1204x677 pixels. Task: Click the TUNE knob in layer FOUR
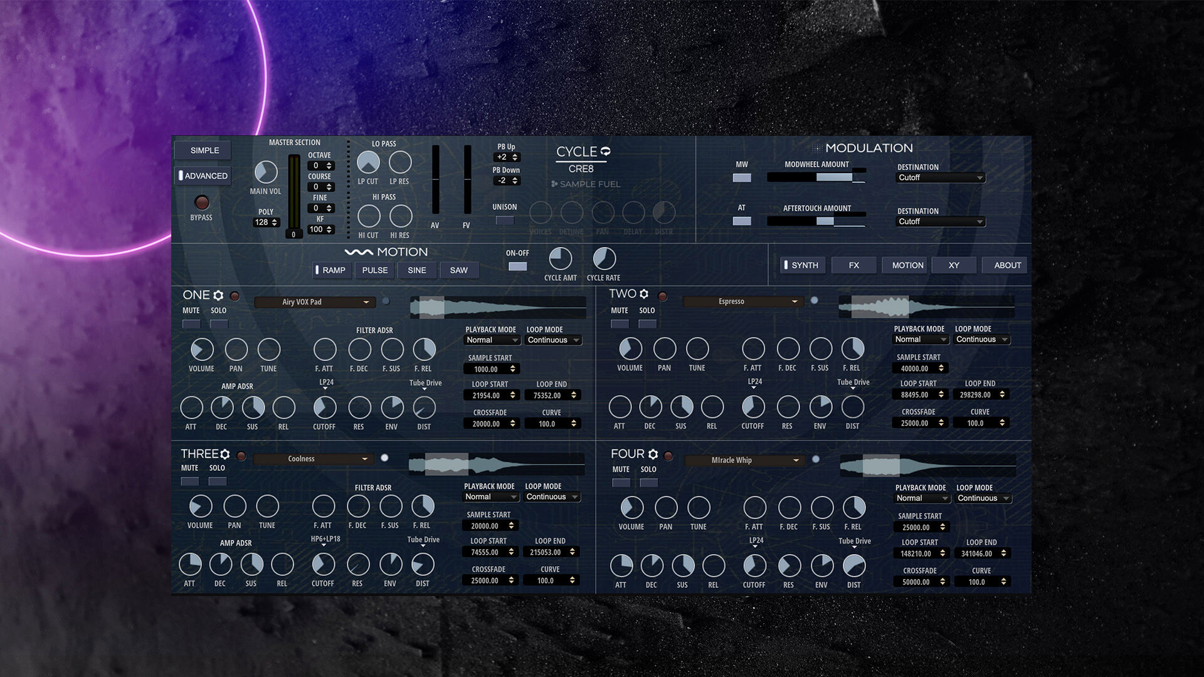pos(699,507)
